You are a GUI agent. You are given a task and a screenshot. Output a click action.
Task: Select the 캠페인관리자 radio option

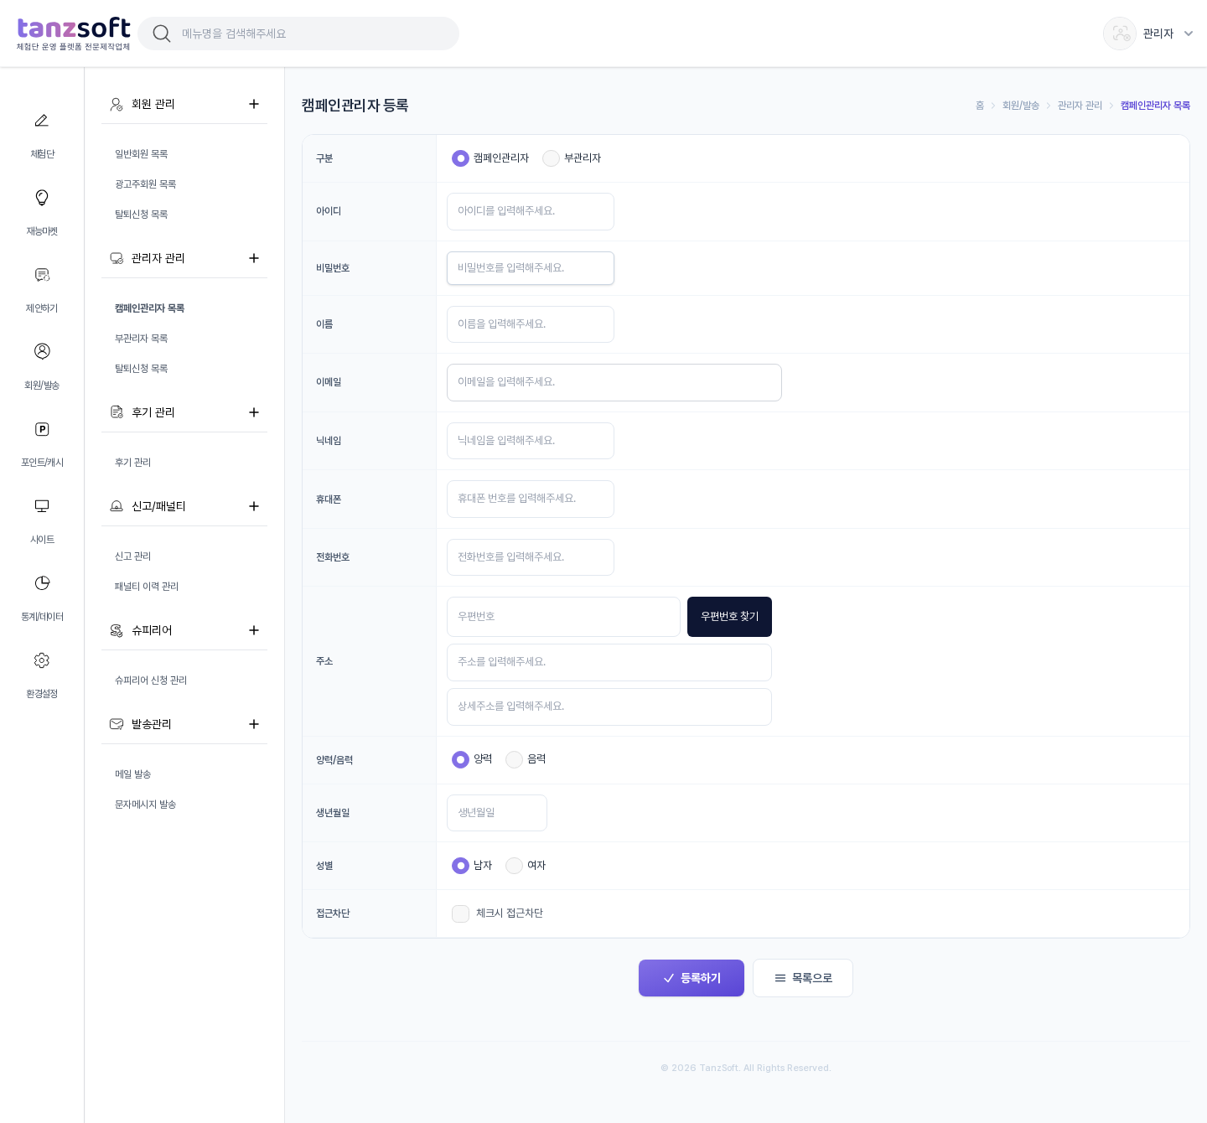click(x=460, y=158)
